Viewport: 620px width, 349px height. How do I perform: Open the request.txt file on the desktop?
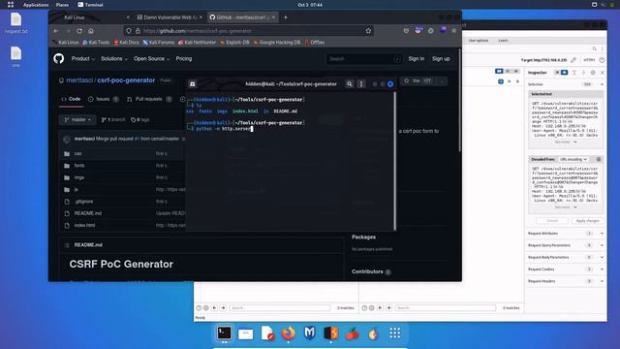pyautogui.click(x=16, y=23)
